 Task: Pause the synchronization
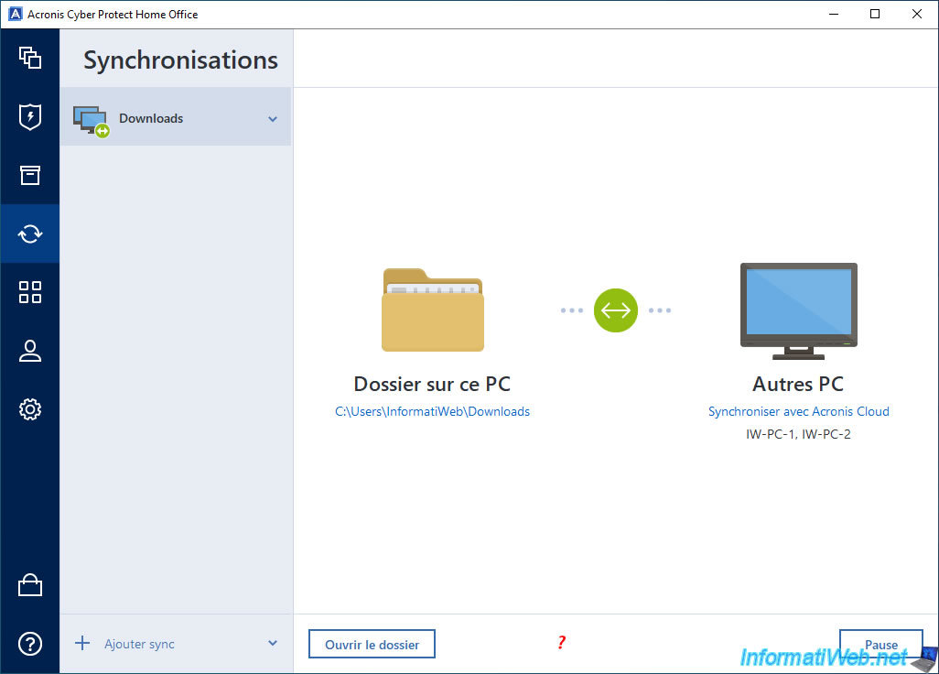(880, 644)
